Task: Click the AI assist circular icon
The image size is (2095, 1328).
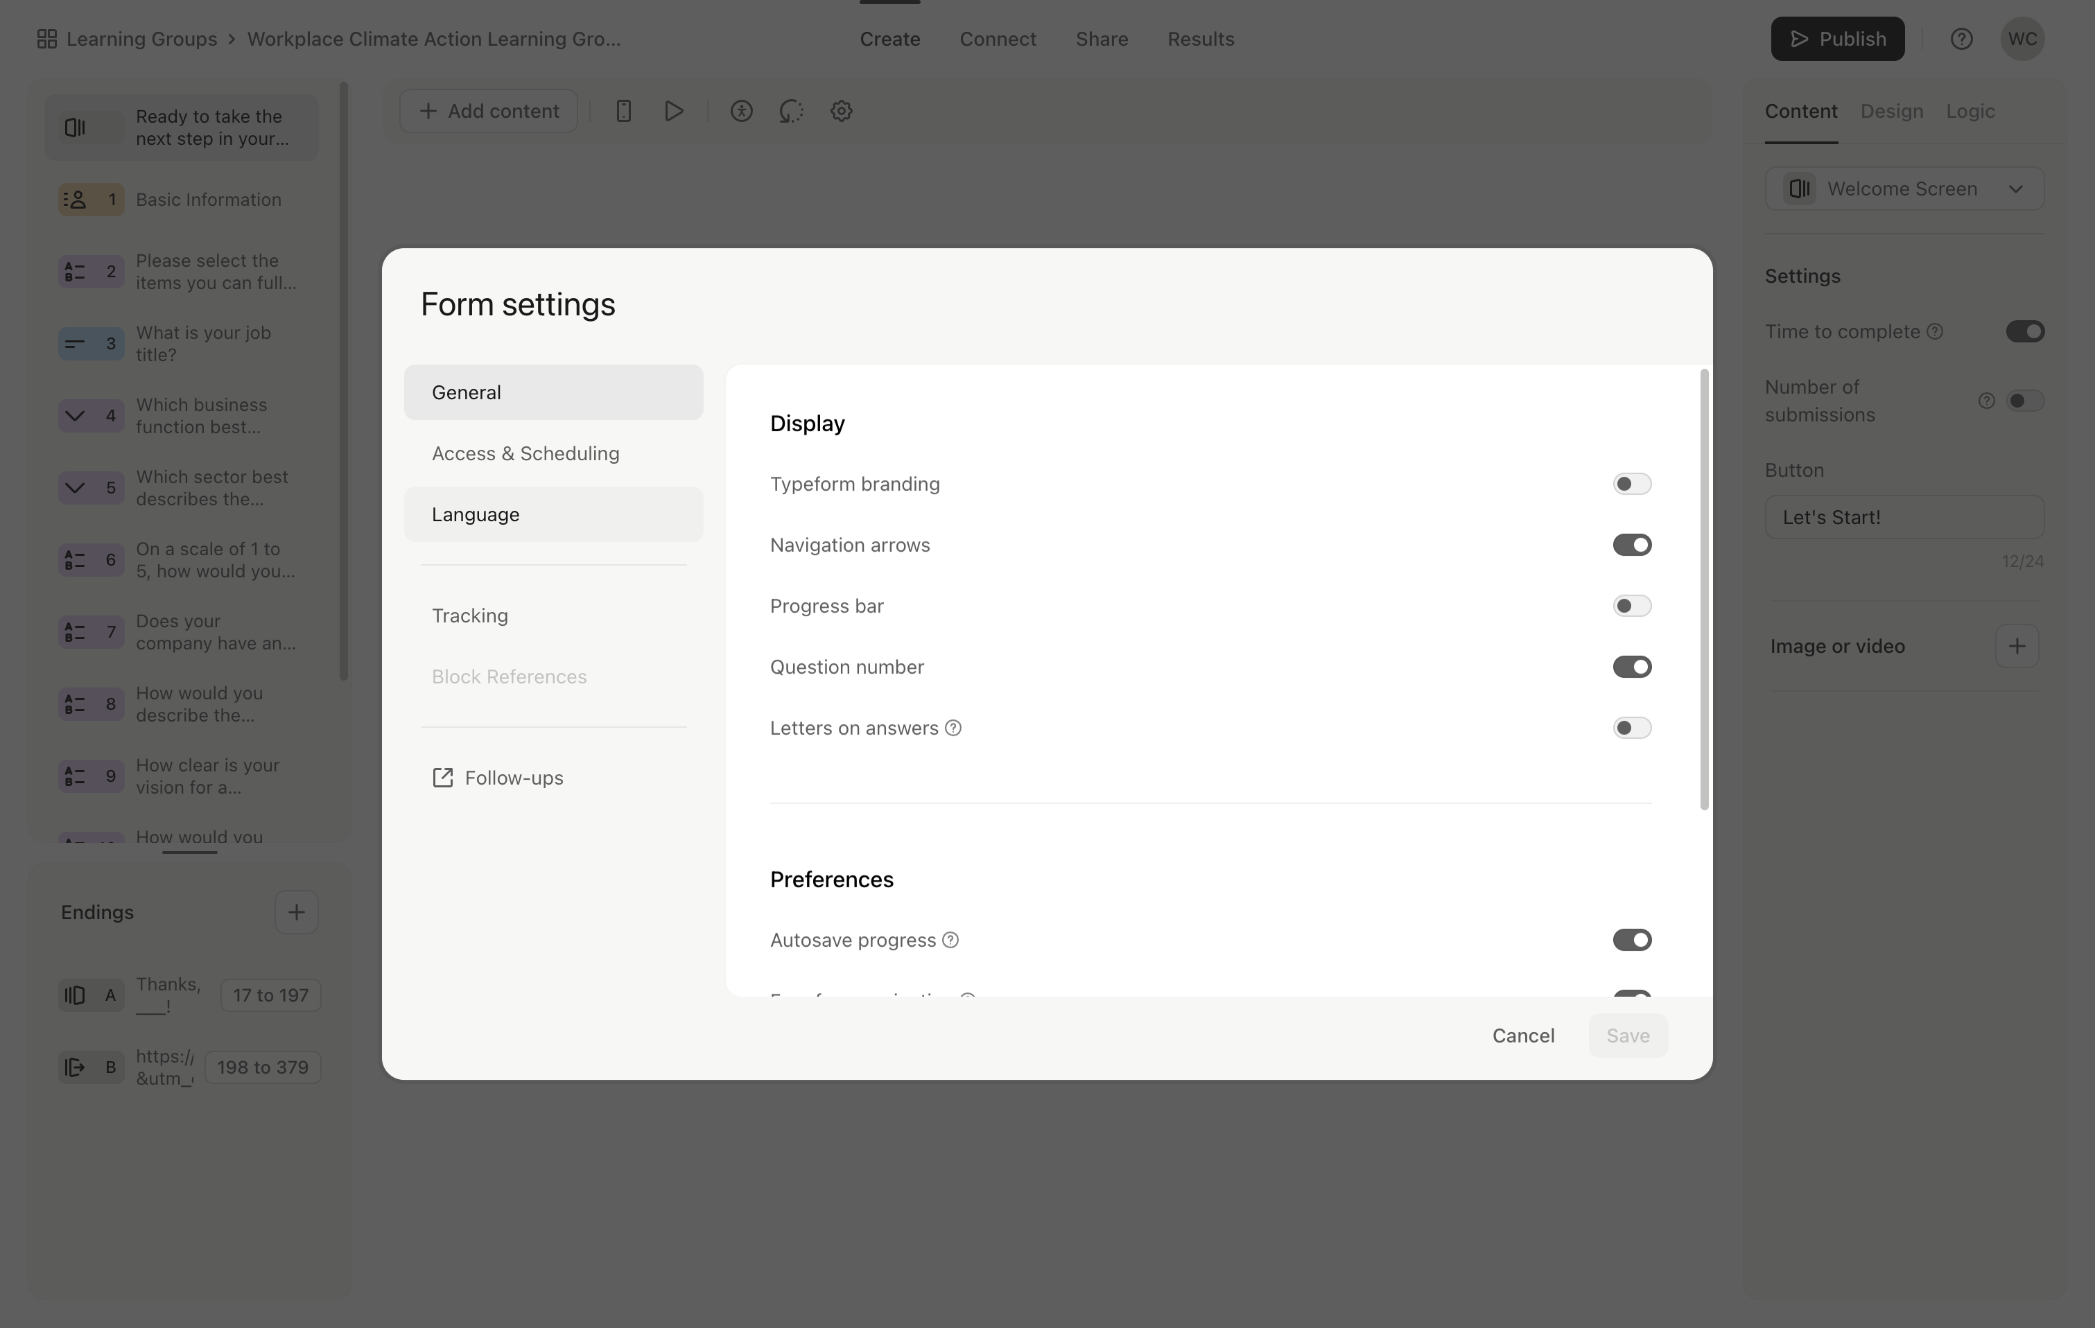Action: coord(791,112)
